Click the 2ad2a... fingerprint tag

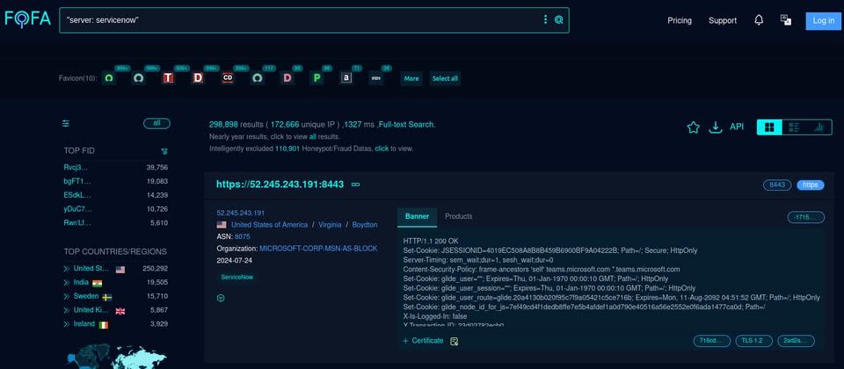point(796,341)
